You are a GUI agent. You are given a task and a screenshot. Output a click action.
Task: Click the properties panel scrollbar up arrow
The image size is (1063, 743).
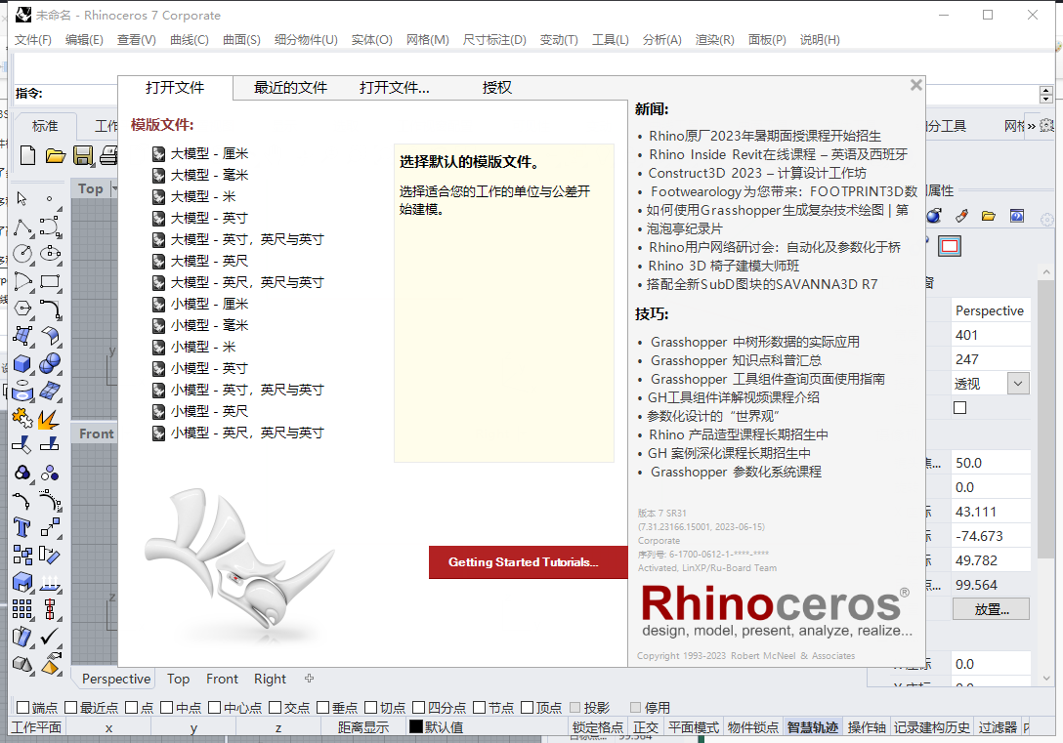click(x=1046, y=271)
